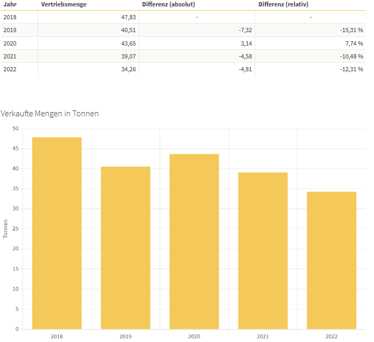Screen dimensions: 374x342
Task: Click the 2022 bar in the chart
Action: click(332, 261)
